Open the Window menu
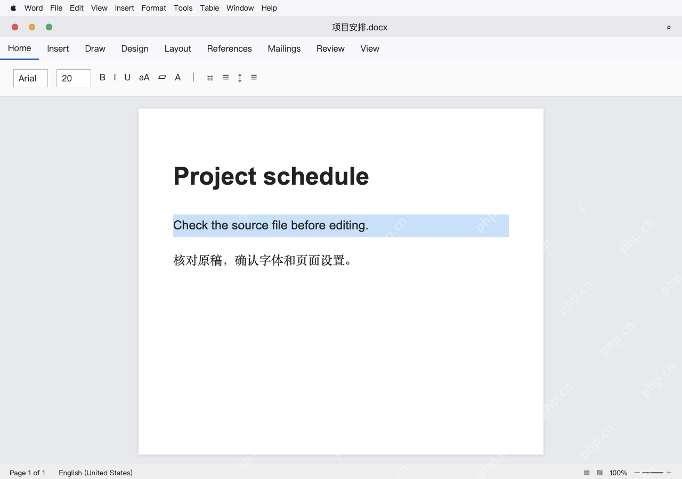 click(240, 8)
